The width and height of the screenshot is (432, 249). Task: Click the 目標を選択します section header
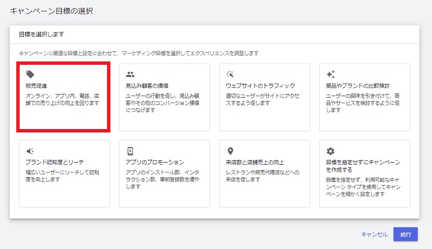click(x=42, y=35)
